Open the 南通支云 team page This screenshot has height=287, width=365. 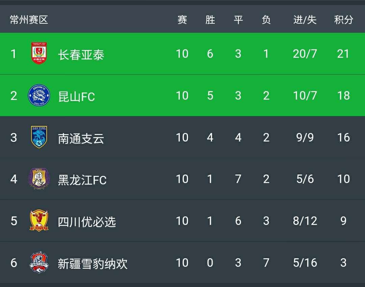81,138
